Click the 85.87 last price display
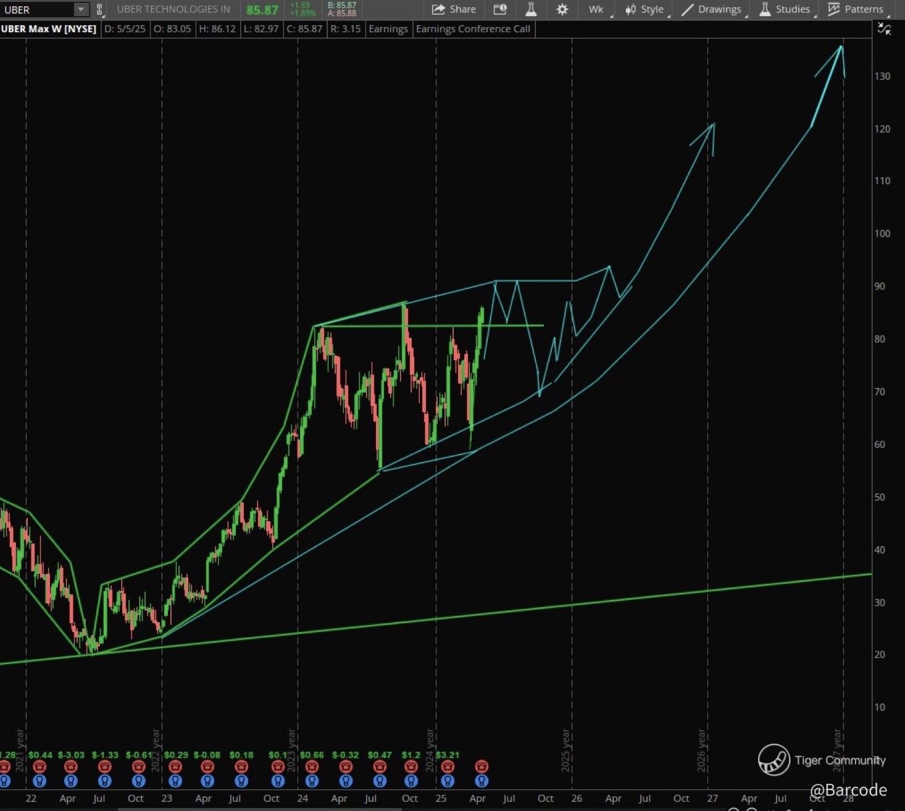 pyautogui.click(x=262, y=10)
